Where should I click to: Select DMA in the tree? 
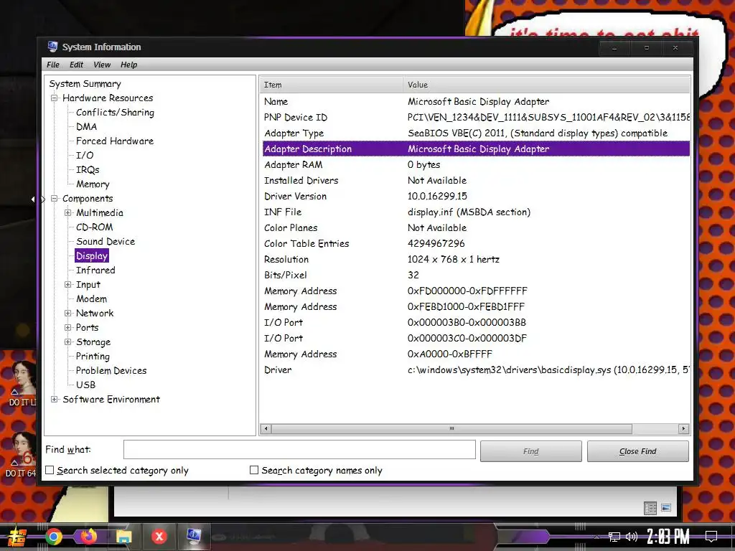87,126
